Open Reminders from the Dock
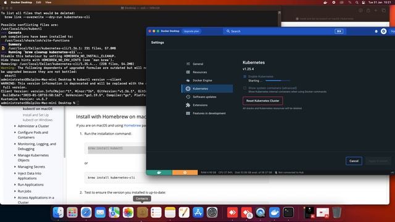 156,212
